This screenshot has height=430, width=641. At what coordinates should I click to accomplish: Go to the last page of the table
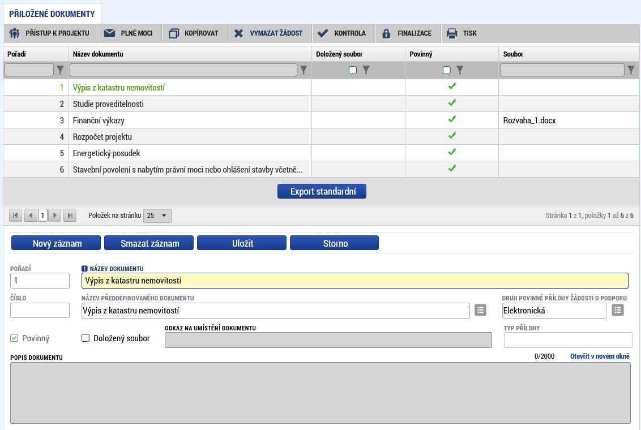click(x=70, y=215)
